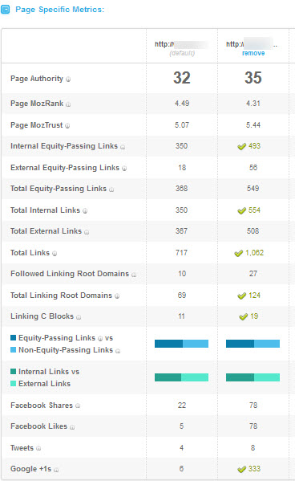Screen dimensions: 295x481
Task: Click info icon next to Total Internal Links
Action: 85,211
